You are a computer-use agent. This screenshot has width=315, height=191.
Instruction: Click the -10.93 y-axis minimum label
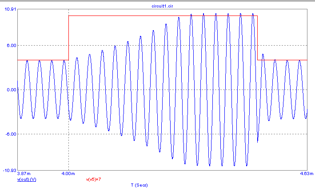[x=9, y=170]
